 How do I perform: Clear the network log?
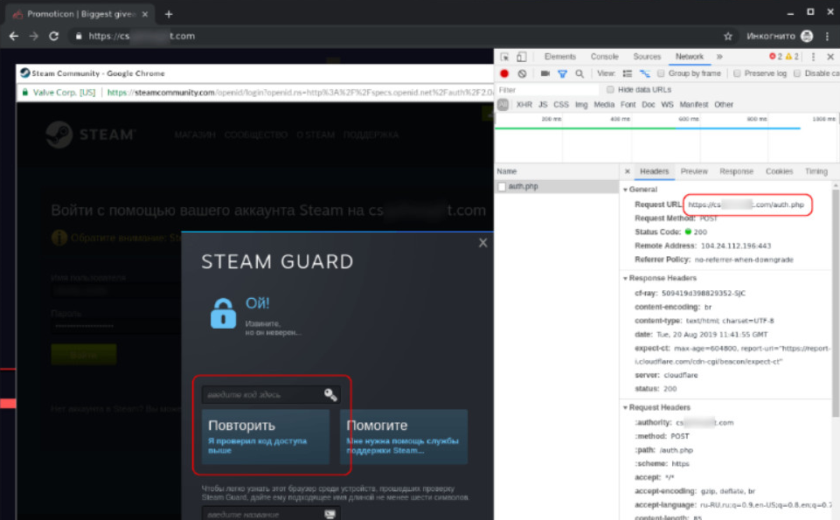tap(522, 73)
